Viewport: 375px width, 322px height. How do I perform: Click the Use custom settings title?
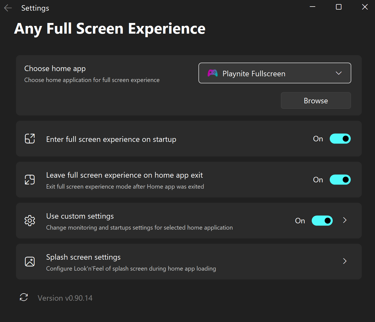coord(80,216)
